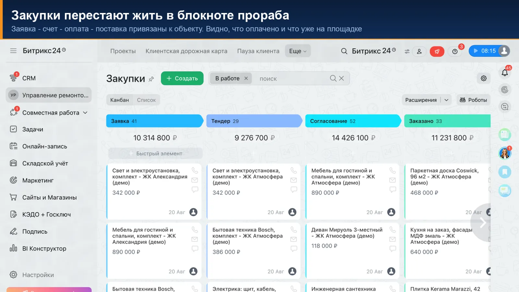519x292 pixels.
Task: Open the Роботы button
Action: click(474, 100)
